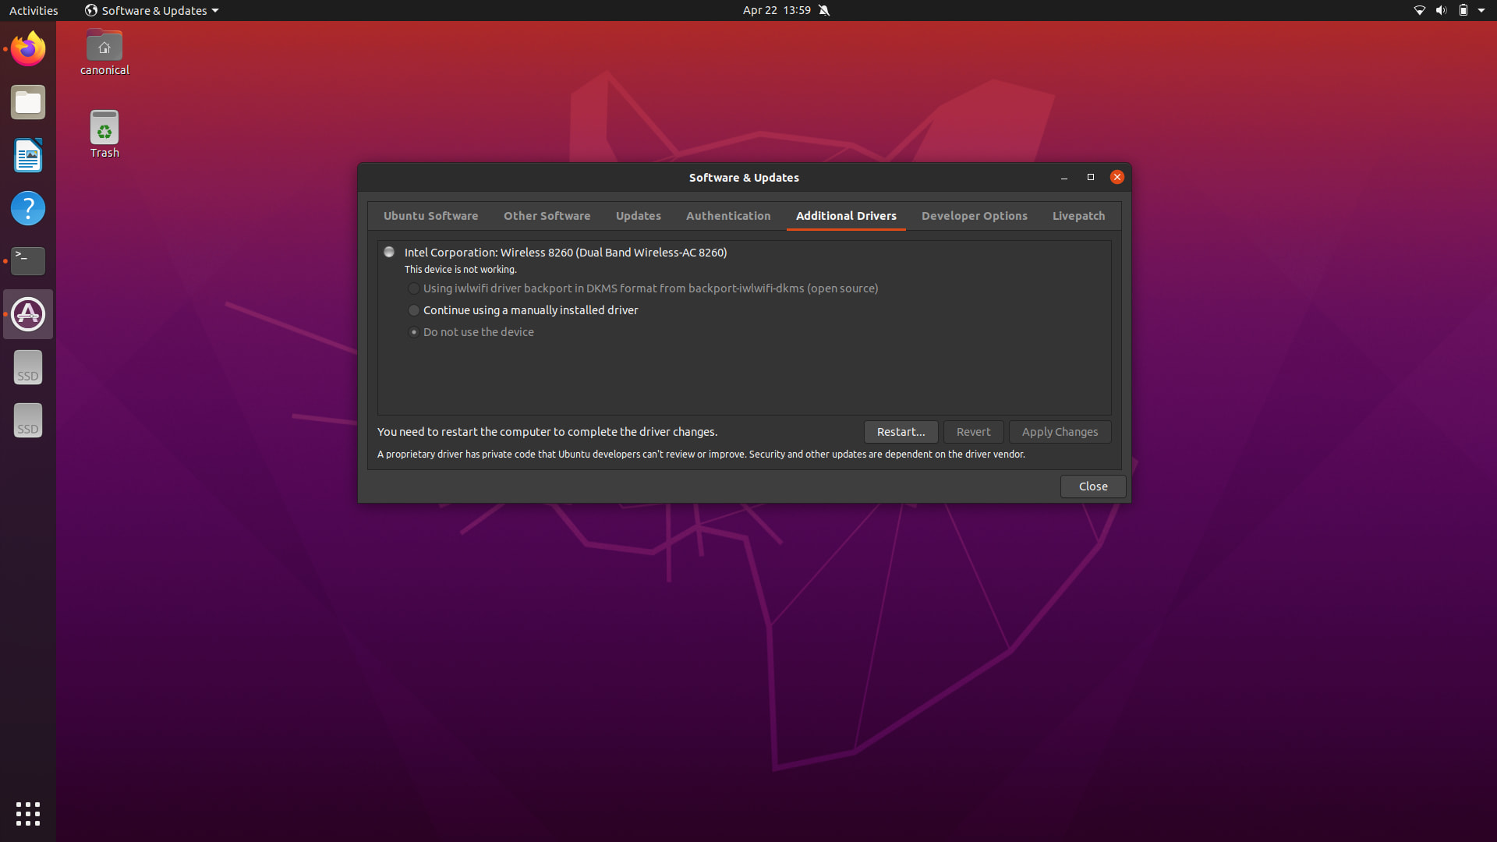Open the clock and calendar Apr 22 13:59

coord(777,10)
